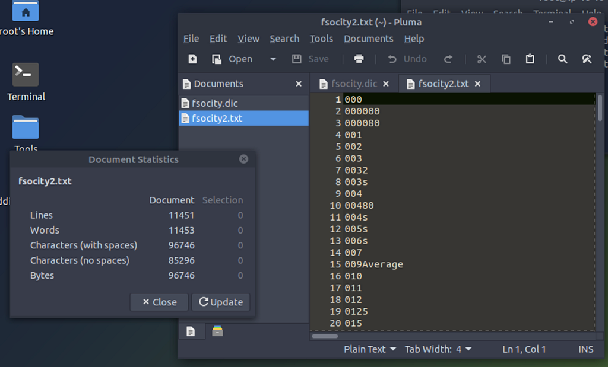This screenshot has height=367, width=608.
Task: Click the vertical scrollbar in editor
Action: click(x=600, y=108)
